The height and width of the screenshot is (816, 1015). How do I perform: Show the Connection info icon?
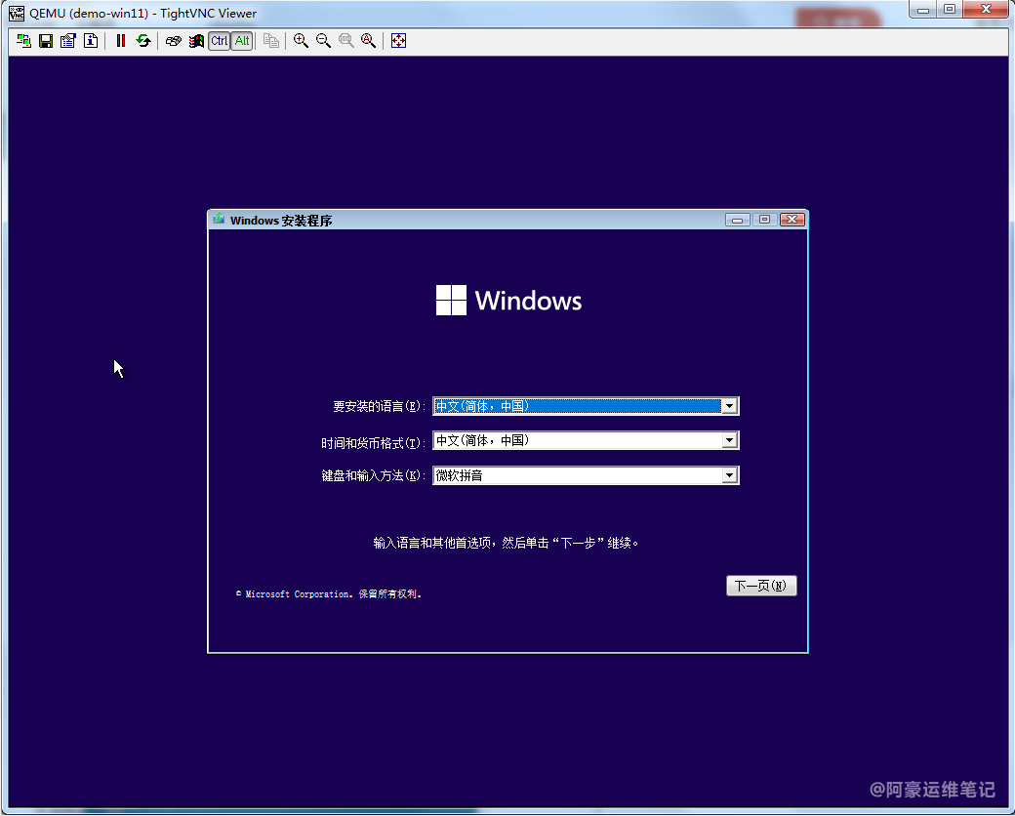(90, 41)
